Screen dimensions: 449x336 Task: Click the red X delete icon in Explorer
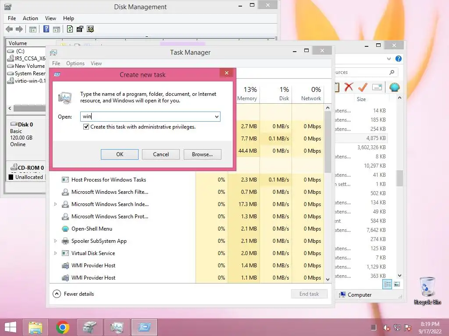point(349,87)
